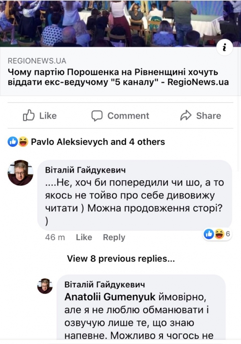Screen dimensions: 241x344
Task: Tap the Share arrow icon
Action: click(x=186, y=116)
